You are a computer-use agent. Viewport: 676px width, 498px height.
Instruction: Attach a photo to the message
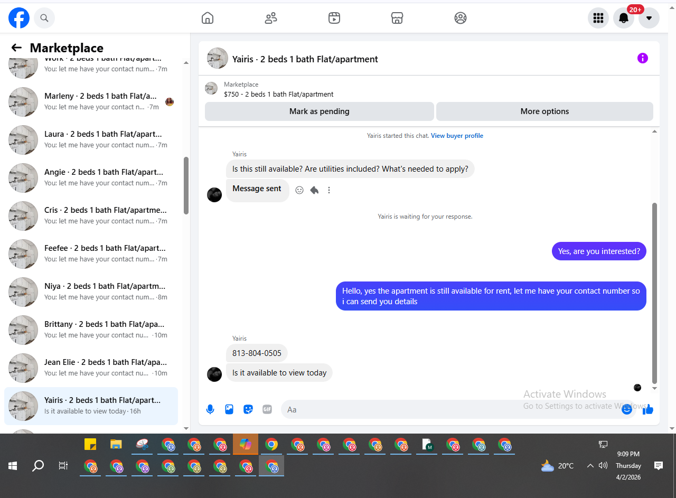pyautogui.click(x=229, y=409)
